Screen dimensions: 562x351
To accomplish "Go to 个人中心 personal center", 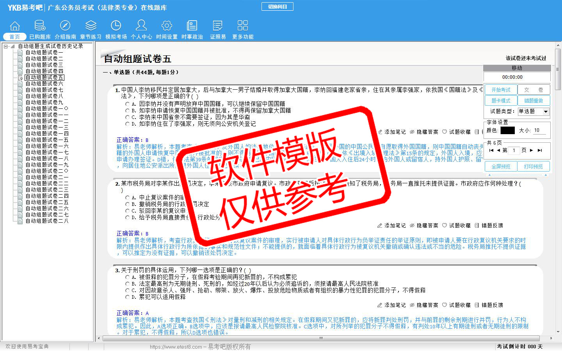I will 141,26.
